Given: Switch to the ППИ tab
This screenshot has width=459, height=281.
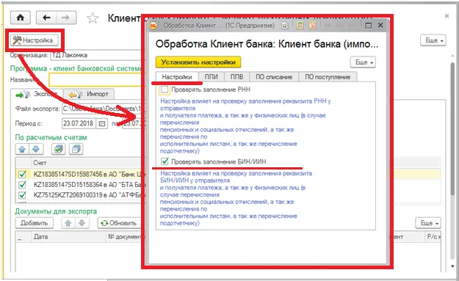Looking at the screenshot, I should (x=211, y=77).
